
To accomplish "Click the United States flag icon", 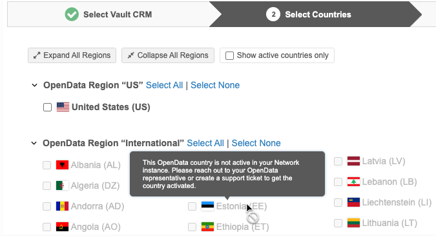I will pyautogui.click(x=63, y=107).
